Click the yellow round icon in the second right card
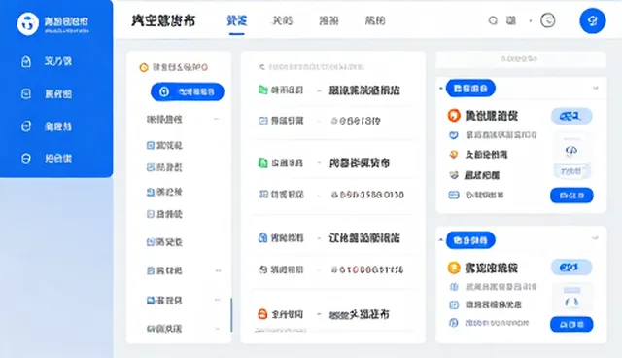The width and height of the screenshot is (622, 358). [454, 268]
